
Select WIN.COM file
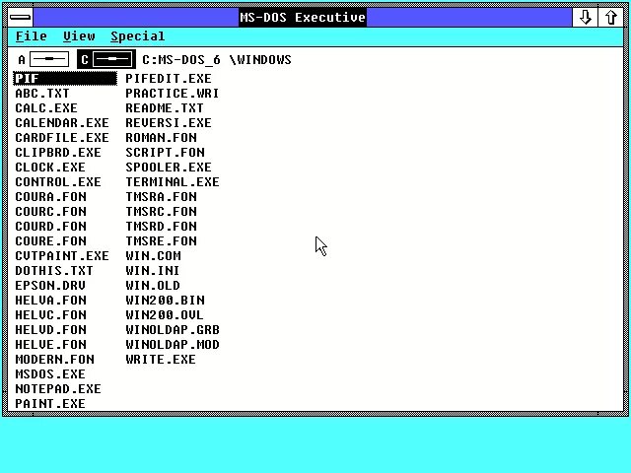click(154, 256)
